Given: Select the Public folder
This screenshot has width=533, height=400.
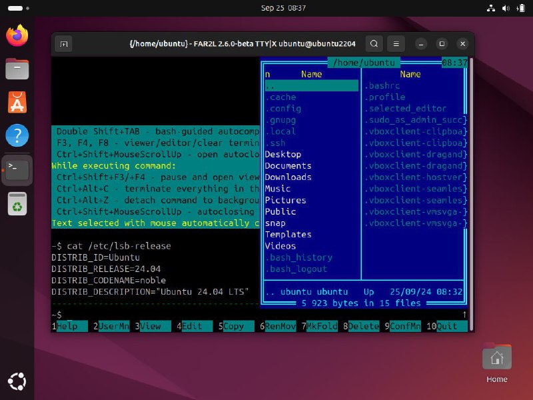Looking at the screenshot, I should coord(311,211).
